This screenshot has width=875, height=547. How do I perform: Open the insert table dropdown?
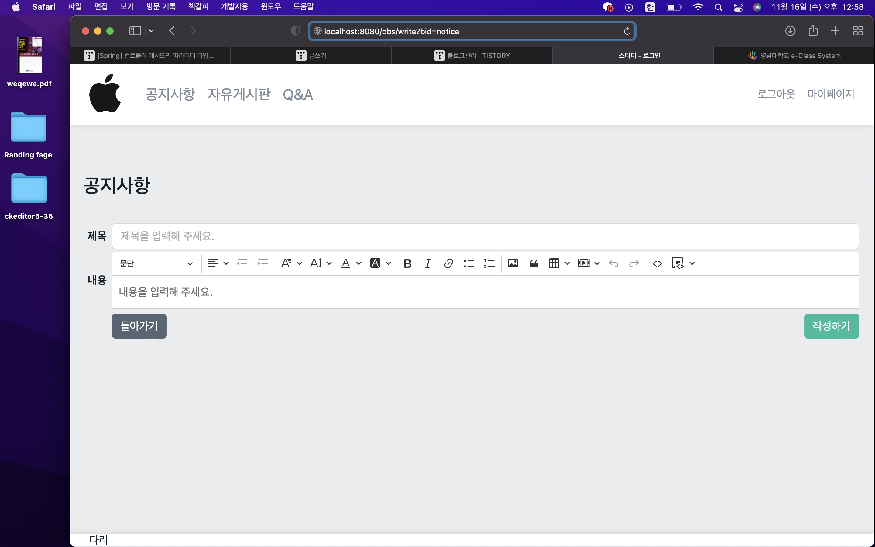(x=567, y=263)
